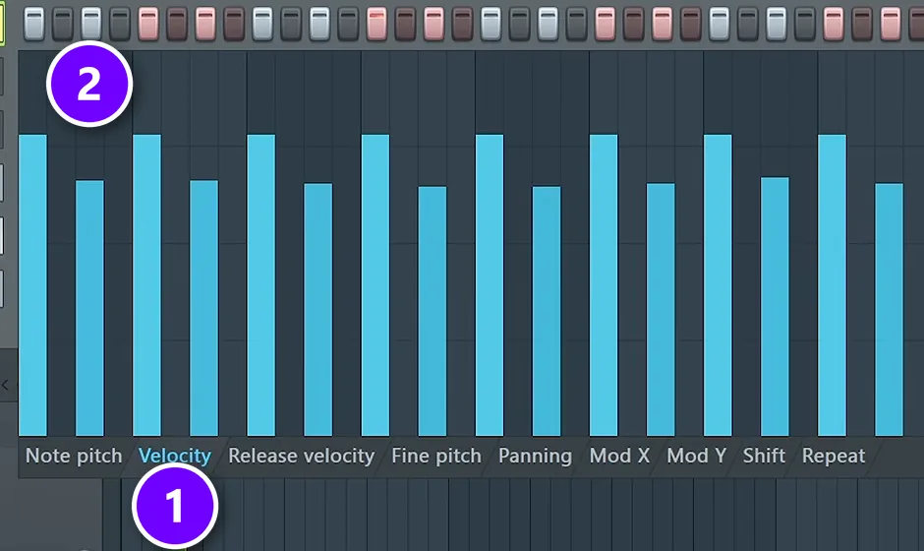Viewport: 924px width, 551px height.
Task: Toggle step 25 in the step sequencer
Action: click(x=720, y=25)
